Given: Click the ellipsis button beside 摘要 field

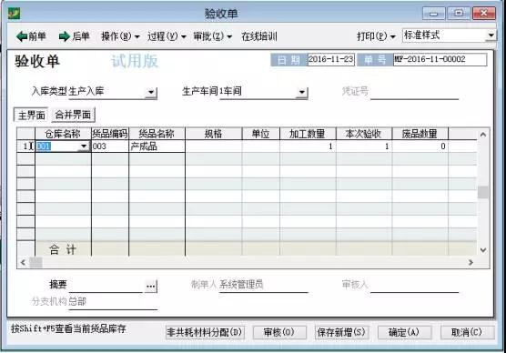Looking at the screenshot, I should (x=151, y=286).
